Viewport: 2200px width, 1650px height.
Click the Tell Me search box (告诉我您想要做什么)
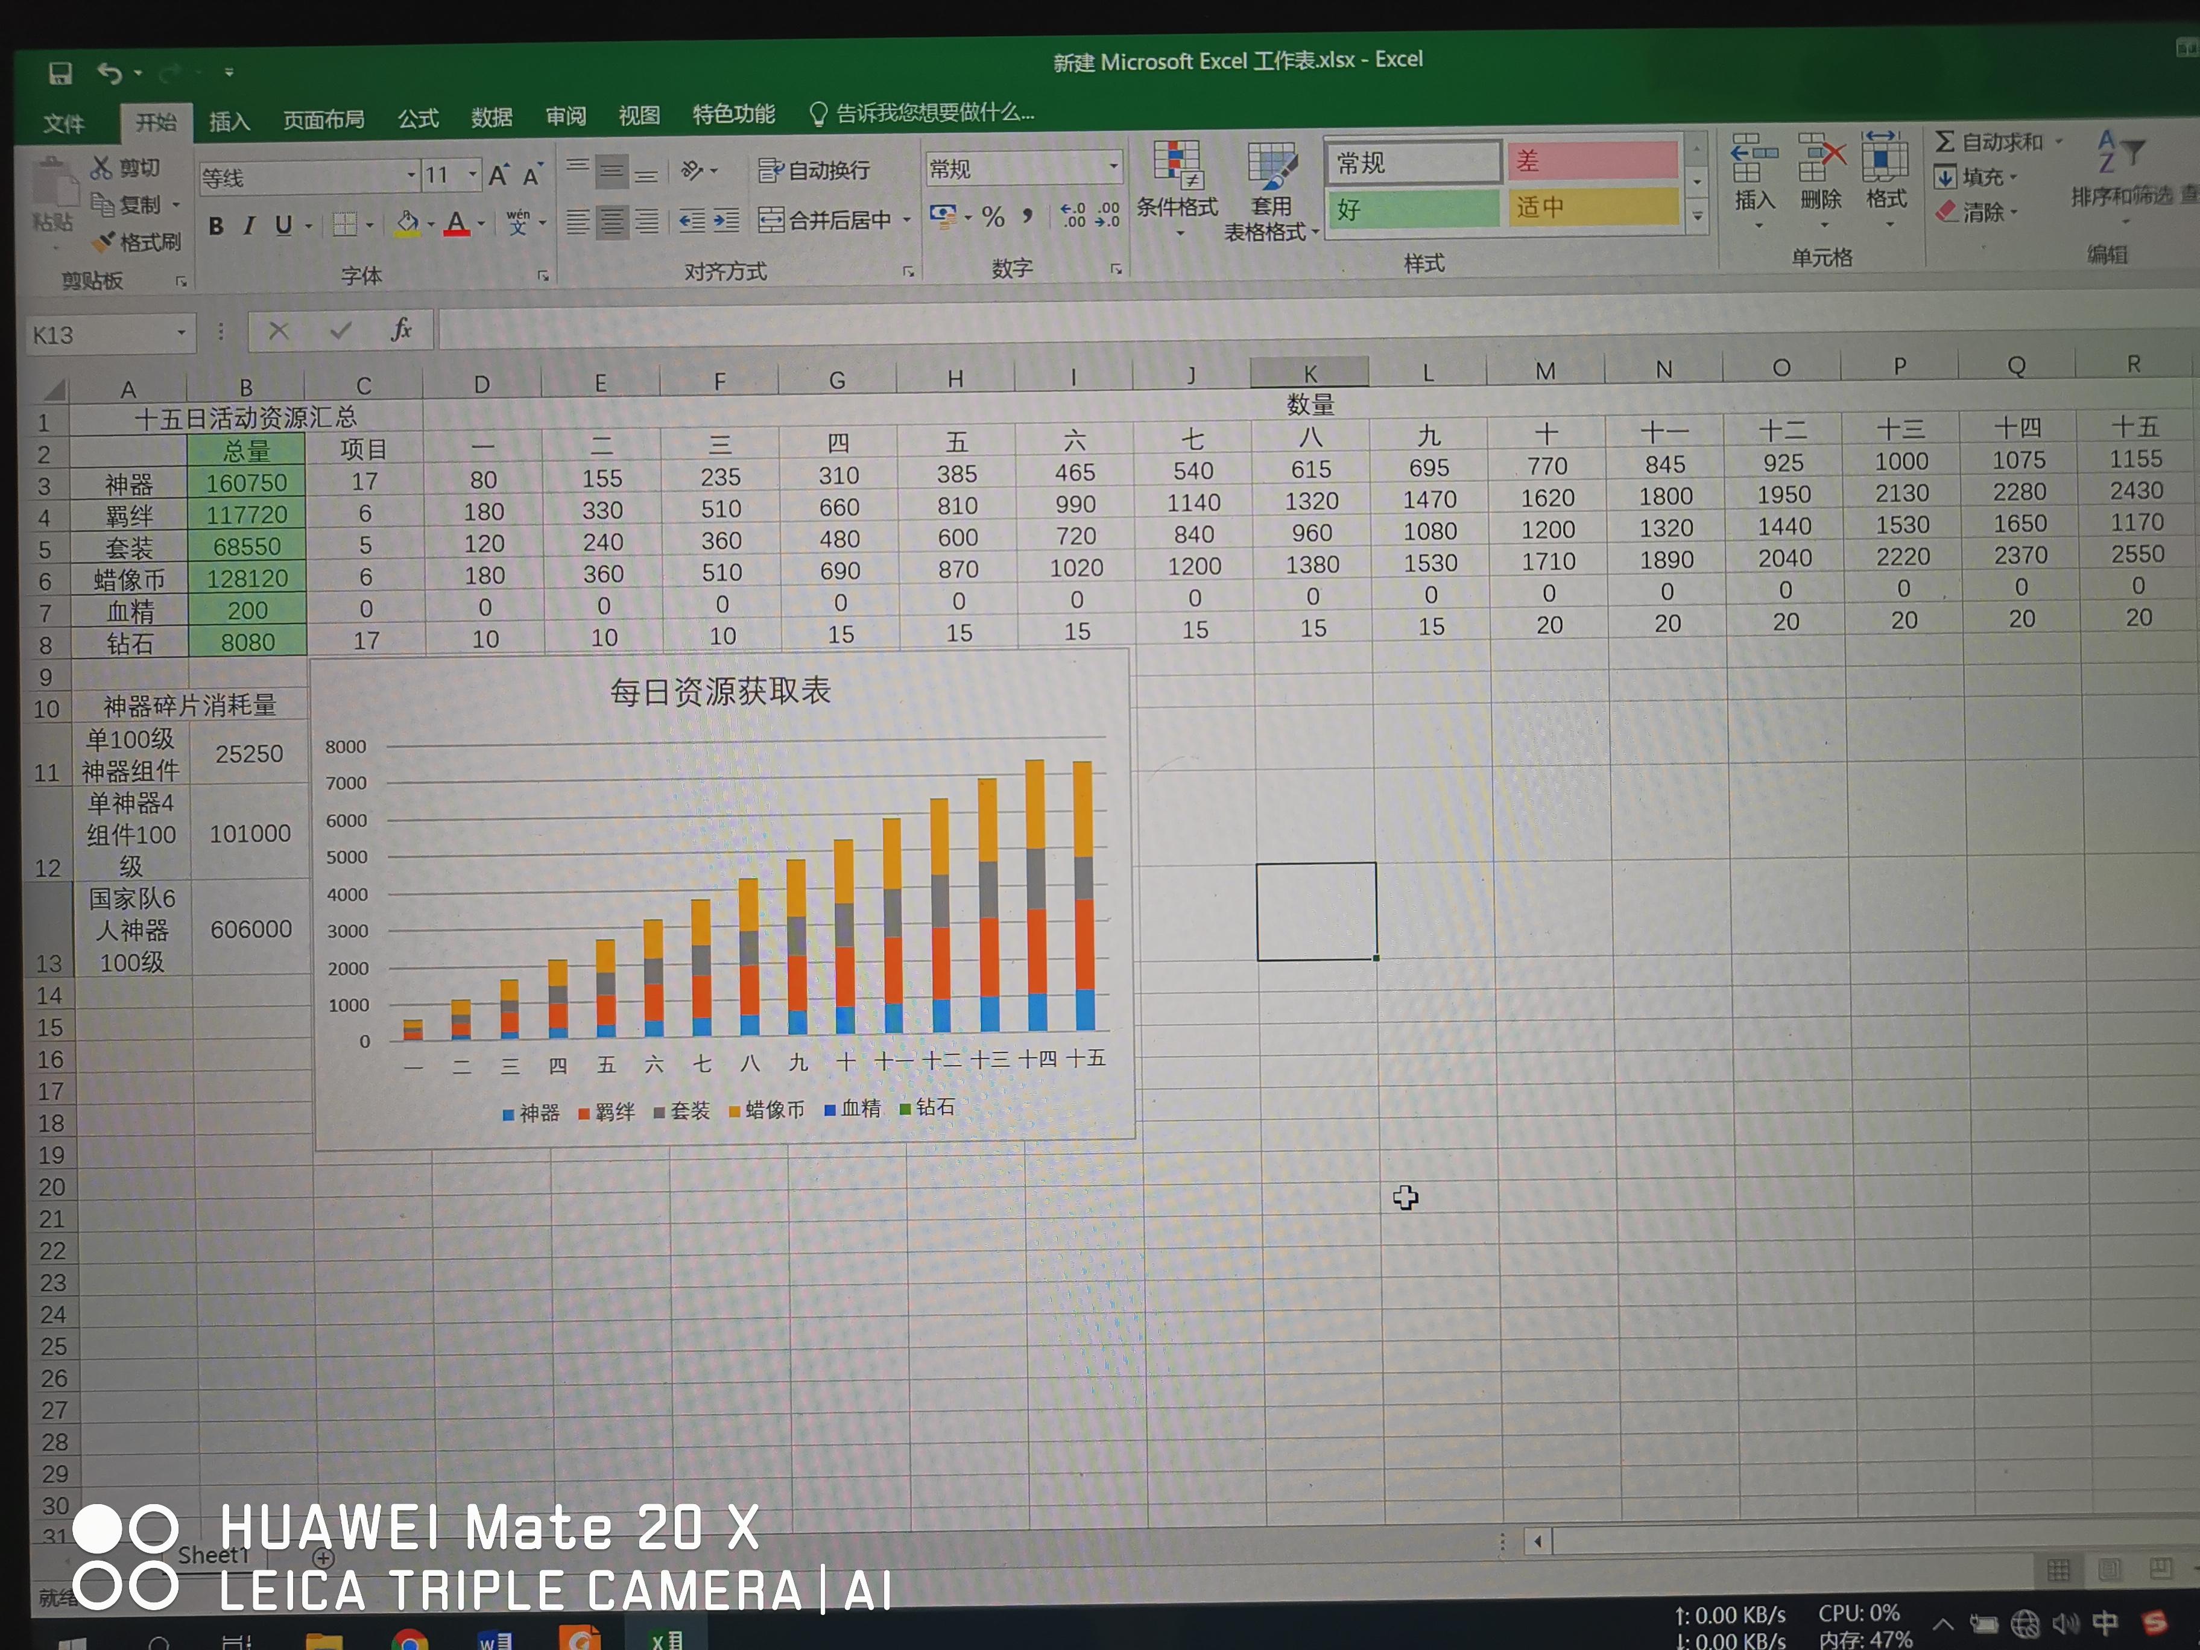[922, 112]
